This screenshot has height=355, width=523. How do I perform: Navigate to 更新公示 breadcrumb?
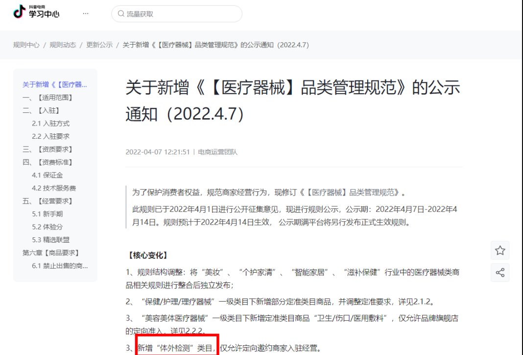[99, 45]
